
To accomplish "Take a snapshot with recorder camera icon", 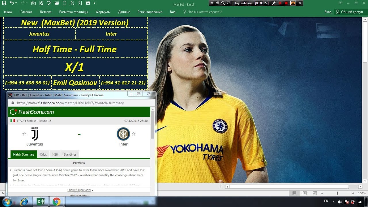I will point(293,3).
